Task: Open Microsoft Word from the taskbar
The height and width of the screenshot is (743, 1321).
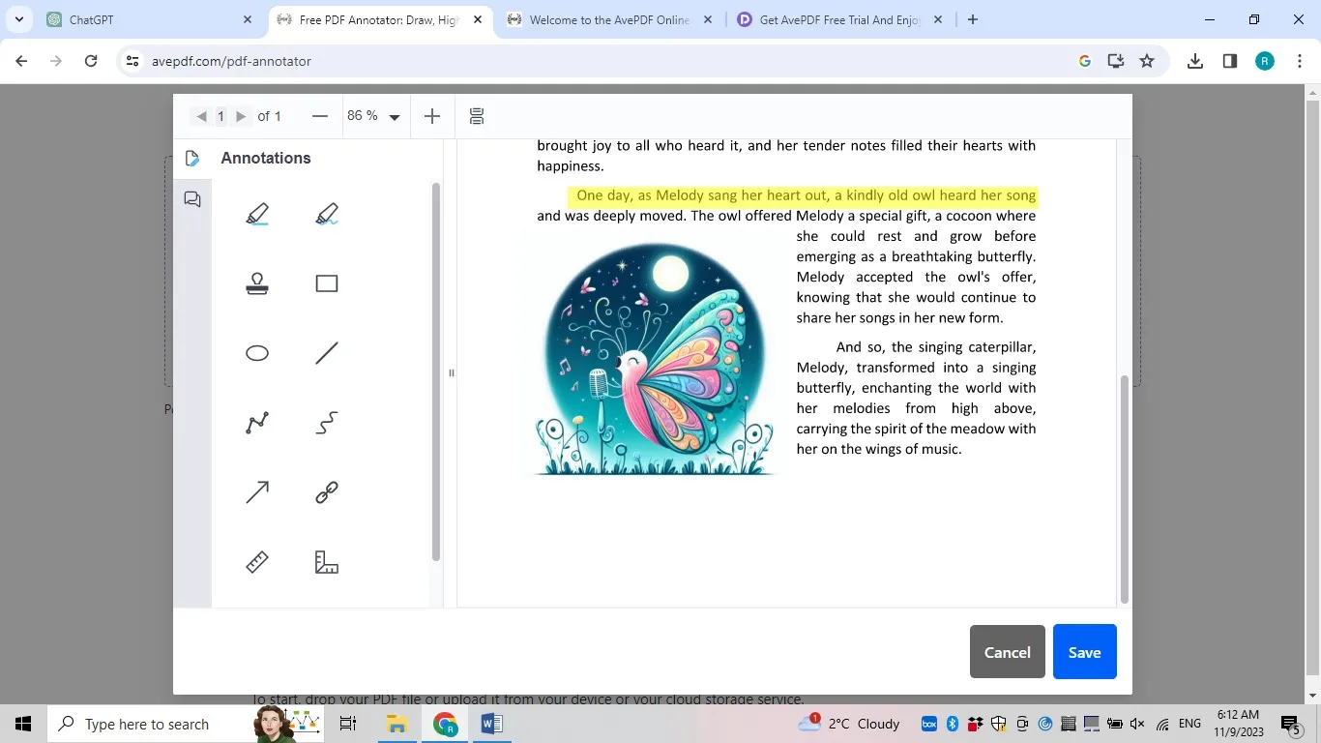Action: tap(491, 724)
